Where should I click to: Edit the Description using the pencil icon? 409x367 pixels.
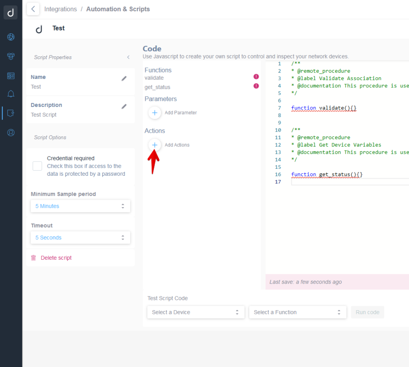click(124, 106)
